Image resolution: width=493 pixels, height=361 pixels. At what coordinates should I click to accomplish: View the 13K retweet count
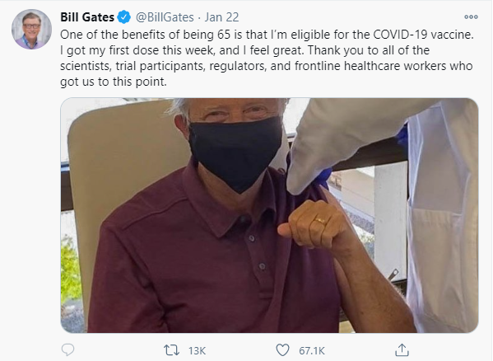[197, 350]
